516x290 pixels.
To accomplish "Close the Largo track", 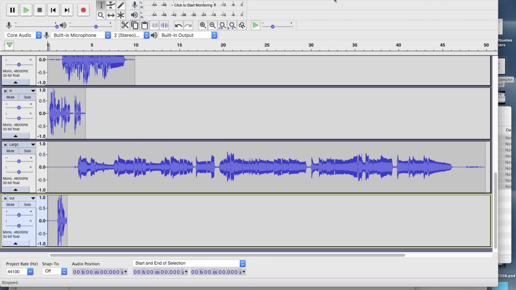I will [5, 144].
